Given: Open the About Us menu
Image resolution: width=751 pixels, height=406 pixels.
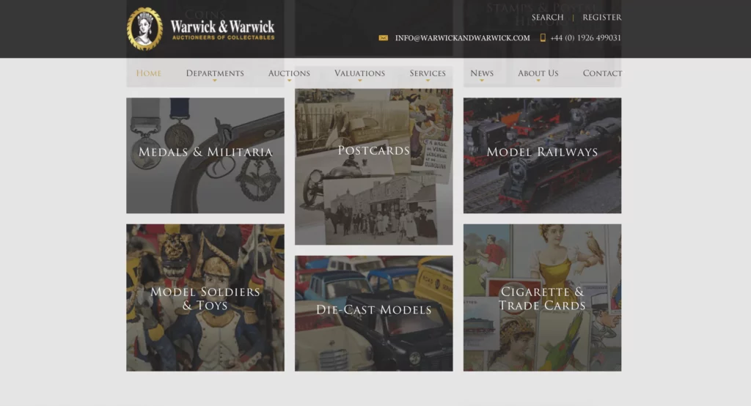Looking at the screenshot, I should 538,73.
